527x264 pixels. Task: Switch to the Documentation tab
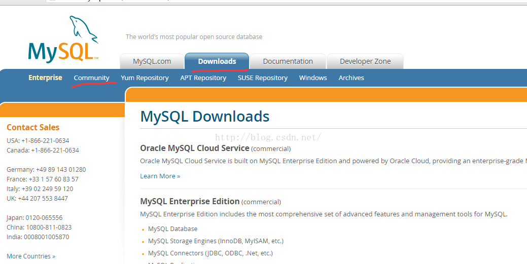(x=288, y=61)
